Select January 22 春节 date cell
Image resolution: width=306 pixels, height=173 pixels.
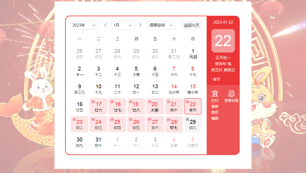click(193, 107)
